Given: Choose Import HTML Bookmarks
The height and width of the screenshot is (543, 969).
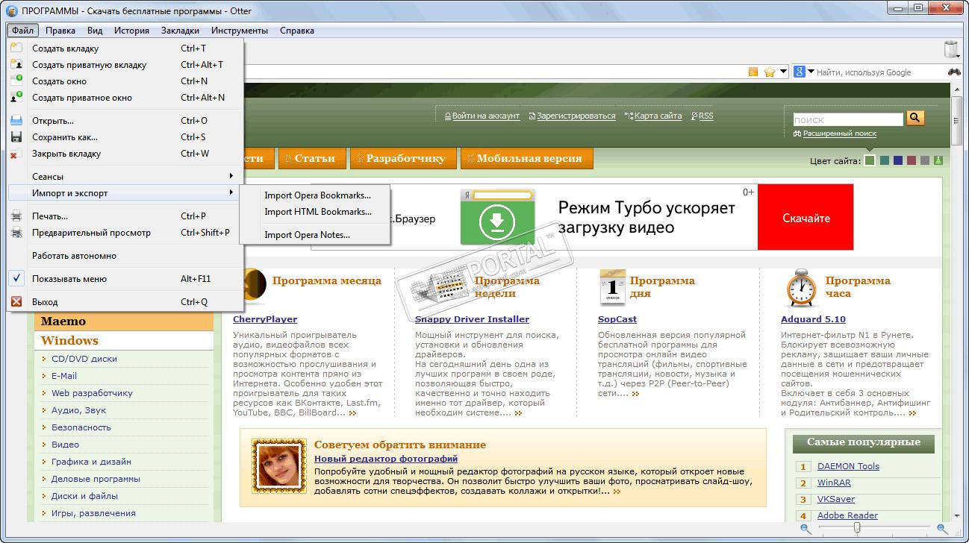Looking at the screenshot, I should click(x=315, y=212).
